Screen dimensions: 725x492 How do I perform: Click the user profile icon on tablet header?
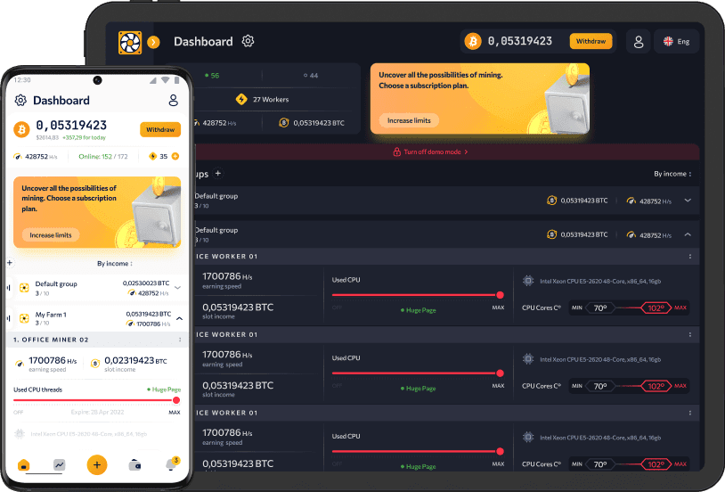click(638, 41)
